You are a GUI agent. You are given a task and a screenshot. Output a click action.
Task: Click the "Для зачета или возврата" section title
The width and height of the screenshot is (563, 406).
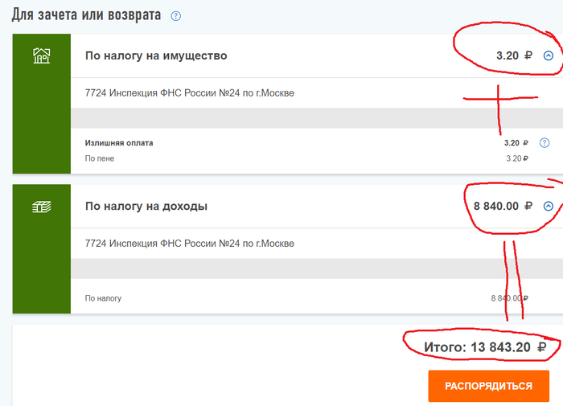pyautogui.click(x=85, y=15)
